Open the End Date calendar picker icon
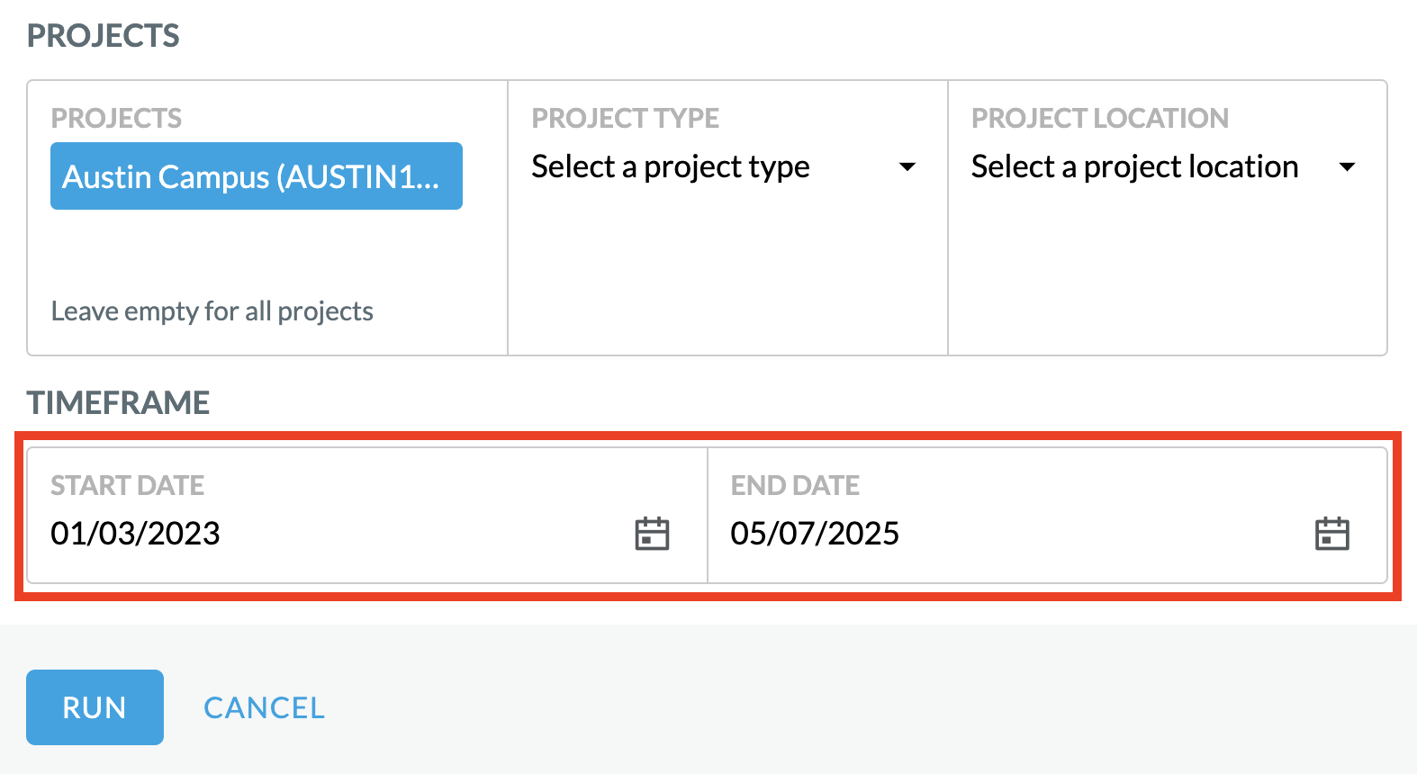 coord(1331,534)
